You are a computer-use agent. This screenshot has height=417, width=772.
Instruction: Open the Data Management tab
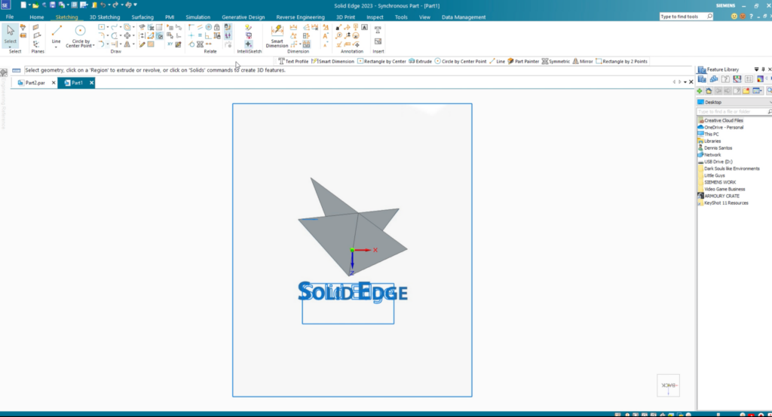point(464,17)
